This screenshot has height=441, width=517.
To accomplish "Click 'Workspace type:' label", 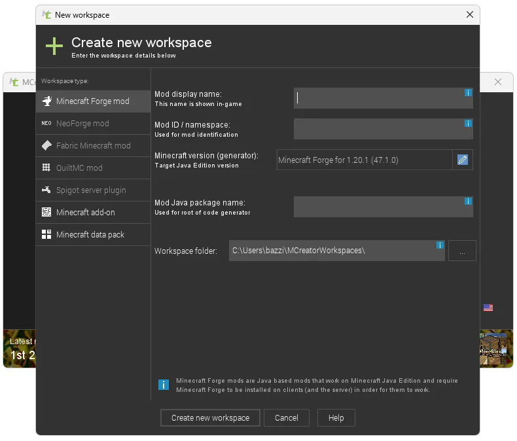I will [x=65, y=81].
